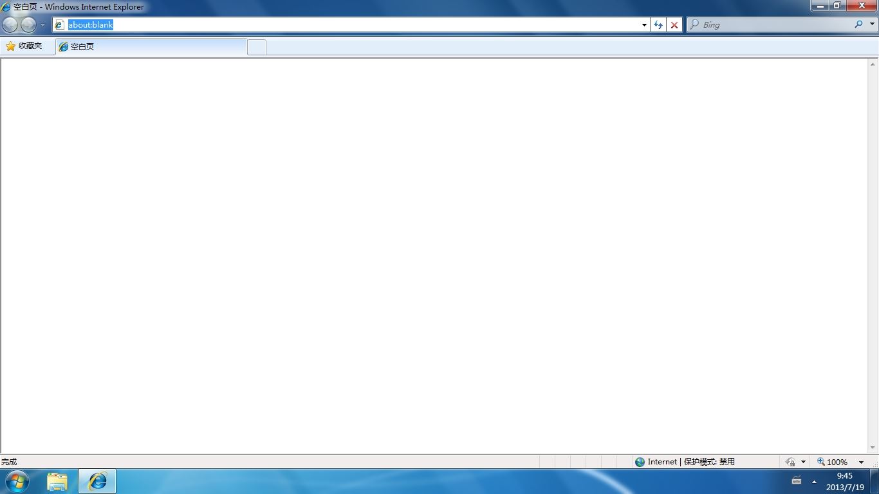Open the search provider dropdown arrow

pyautogui.click(x=872, y=24)
